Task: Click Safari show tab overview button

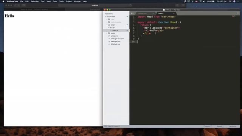Action: tap(183, 5)
